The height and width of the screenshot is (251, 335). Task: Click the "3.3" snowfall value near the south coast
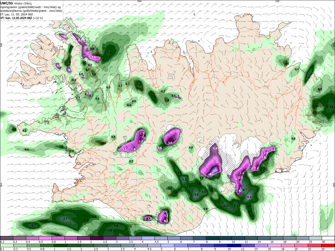tap(166, 215)
